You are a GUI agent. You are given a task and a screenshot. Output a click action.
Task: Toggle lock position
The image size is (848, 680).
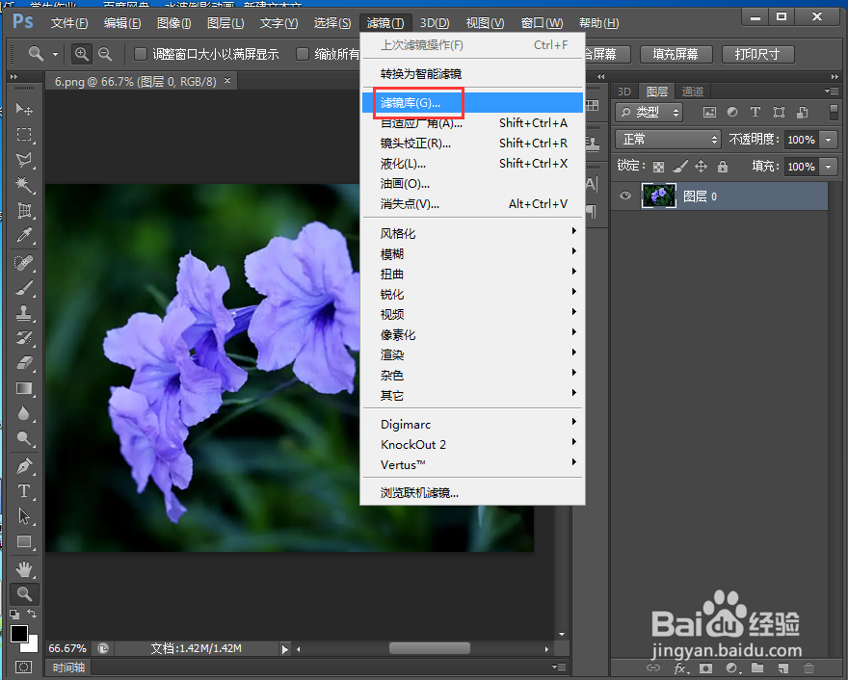pyautogui.click(x=701, y=167)
